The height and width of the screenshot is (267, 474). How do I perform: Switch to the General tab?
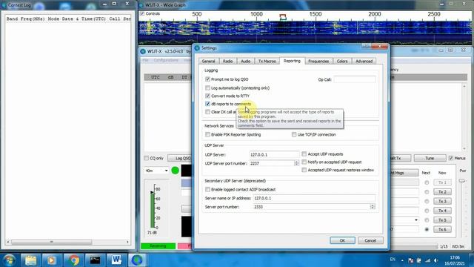(208, 61)
